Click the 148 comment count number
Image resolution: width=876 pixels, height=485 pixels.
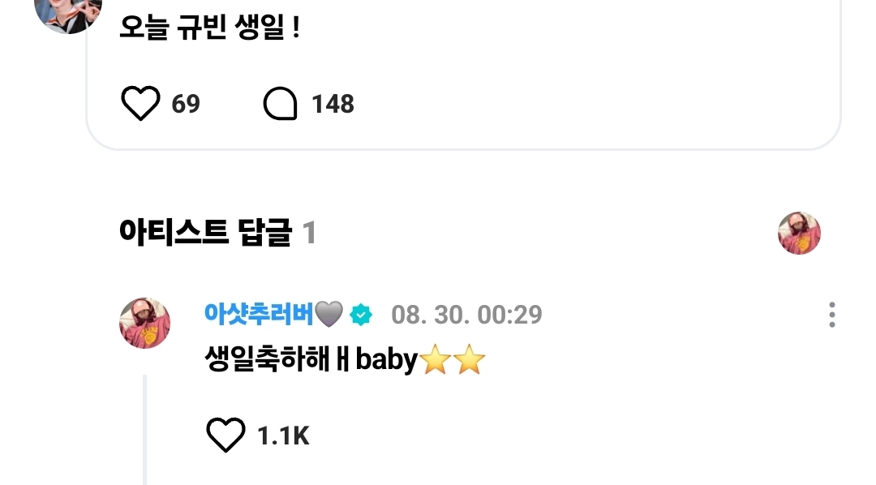[333, 104]
